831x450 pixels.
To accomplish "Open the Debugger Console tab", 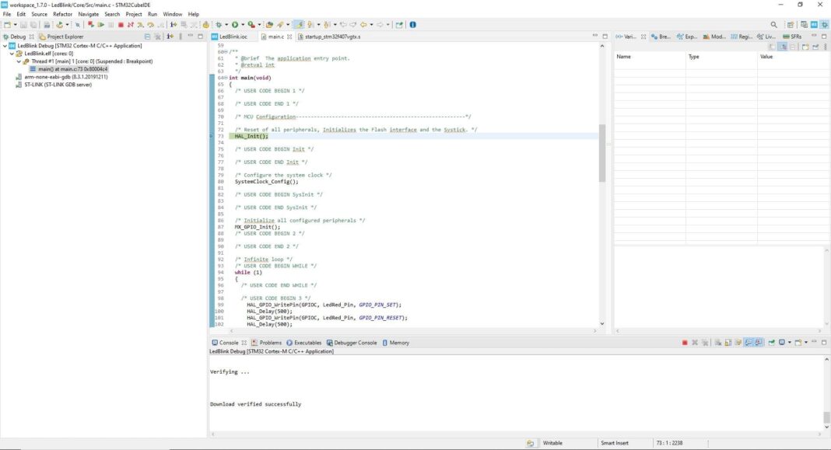I will 355,343.
